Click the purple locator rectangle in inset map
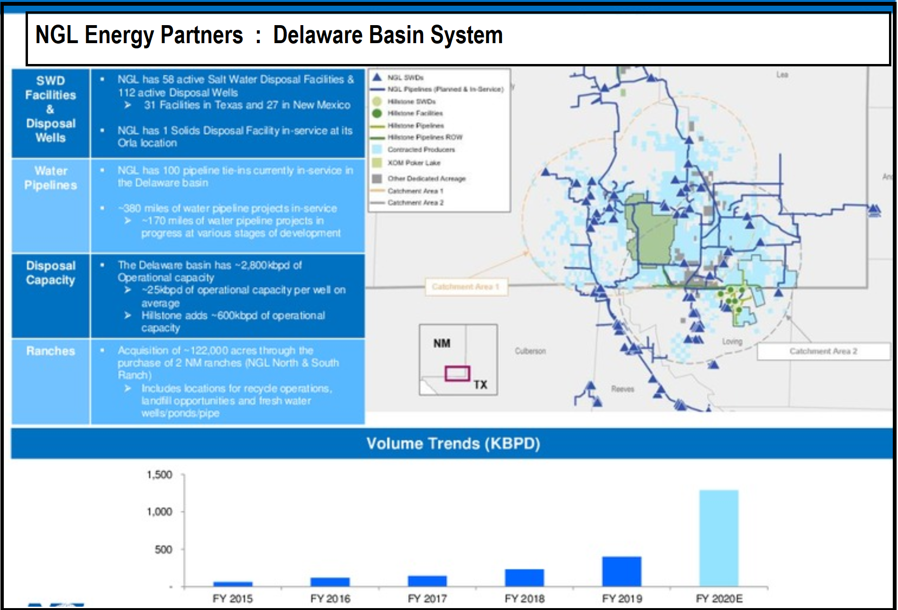Screen dimensions: 898x610 (x=457, y=373)
